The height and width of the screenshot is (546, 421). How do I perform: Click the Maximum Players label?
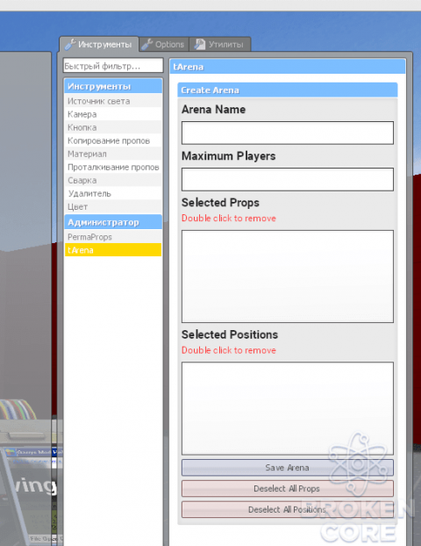[x=229, y=156]
